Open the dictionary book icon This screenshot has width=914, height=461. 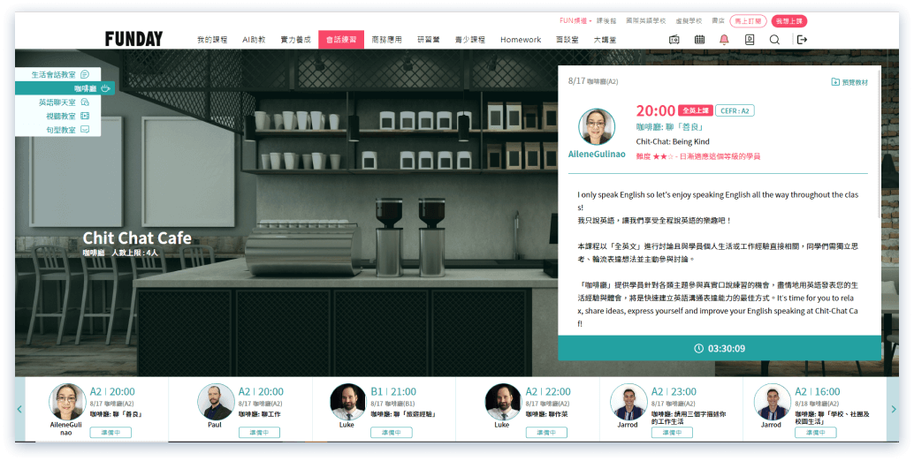tap(750, 40)
